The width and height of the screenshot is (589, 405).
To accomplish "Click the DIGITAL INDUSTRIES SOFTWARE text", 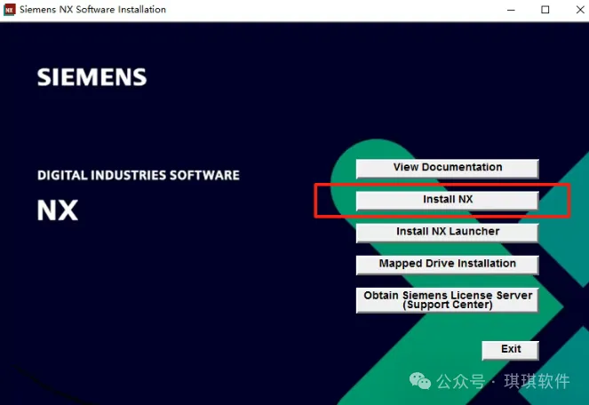I will pos(139,175).
